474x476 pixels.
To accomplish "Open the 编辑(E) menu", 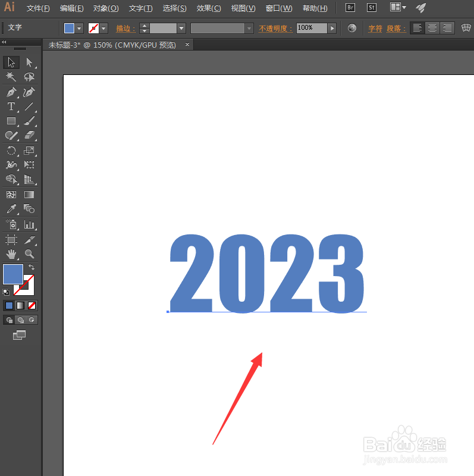I will click(x=71, y=8).
